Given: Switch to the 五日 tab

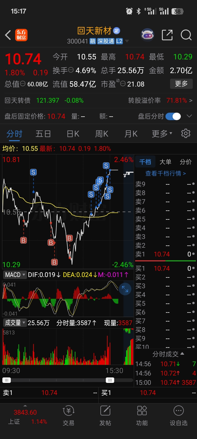Looking at the screenshot, I should click(x=43, y=134).
